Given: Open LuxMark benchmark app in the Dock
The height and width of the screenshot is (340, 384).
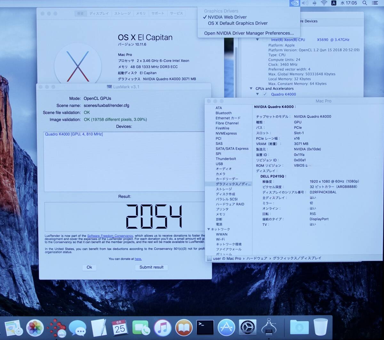Looking at the screenshot, I should (x=56, y=328).
